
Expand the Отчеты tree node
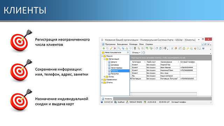tap(102, 83)
